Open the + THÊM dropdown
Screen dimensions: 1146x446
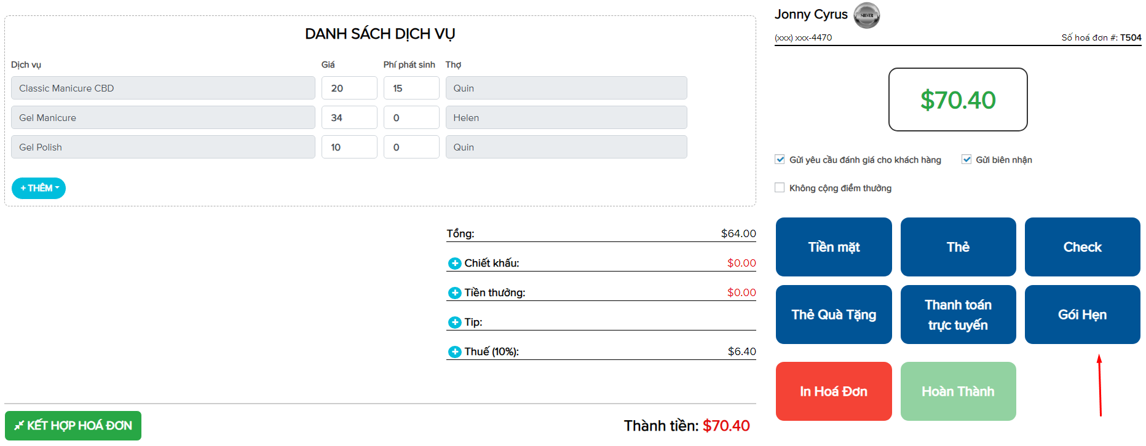pos(39,188)
